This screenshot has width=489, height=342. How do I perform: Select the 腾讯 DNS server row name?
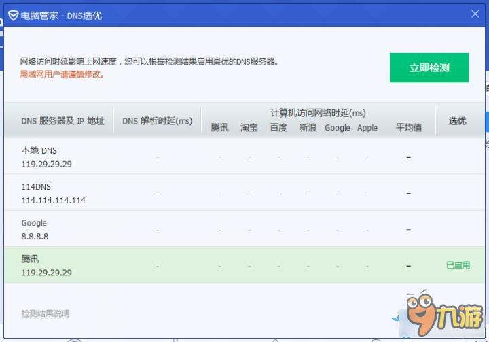tap(30, 259)
